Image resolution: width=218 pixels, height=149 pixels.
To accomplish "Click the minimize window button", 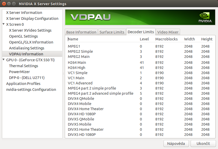I will (x=9, y=4).
